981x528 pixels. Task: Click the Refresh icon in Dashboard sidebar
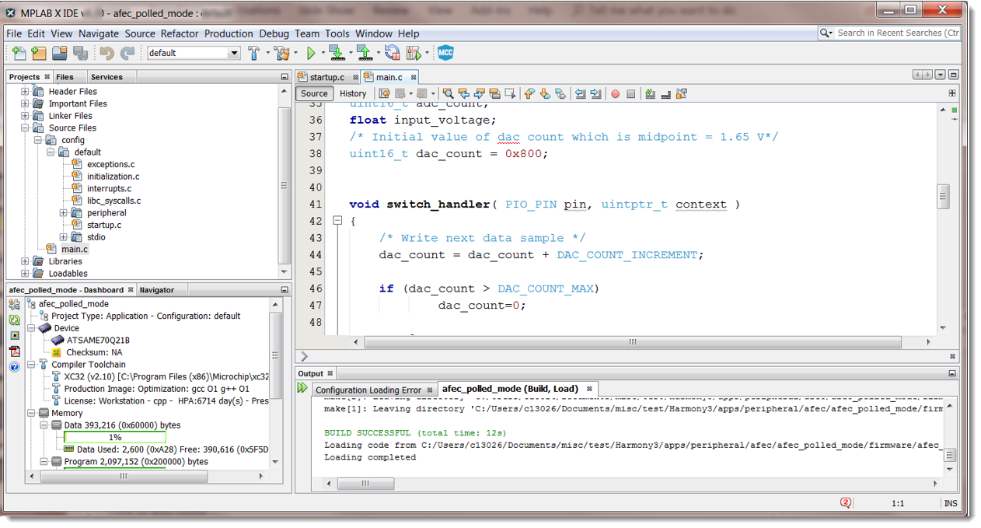[x=14, y=320]
